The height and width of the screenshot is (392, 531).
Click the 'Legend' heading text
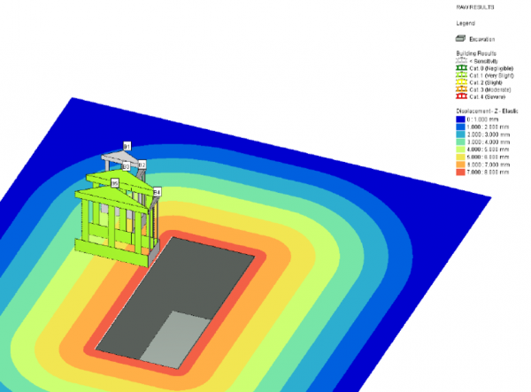click(466, 23)
